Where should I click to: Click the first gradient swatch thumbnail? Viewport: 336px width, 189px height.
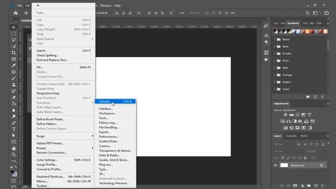pyautogui.click(x=276, y=31)
